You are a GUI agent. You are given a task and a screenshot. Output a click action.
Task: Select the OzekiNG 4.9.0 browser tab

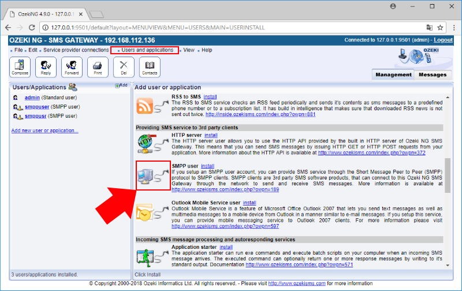coord(46,14)
